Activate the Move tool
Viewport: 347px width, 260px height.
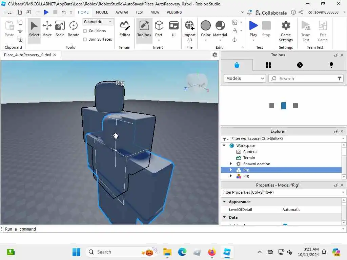pyautogui.click(x=47, y=29)
